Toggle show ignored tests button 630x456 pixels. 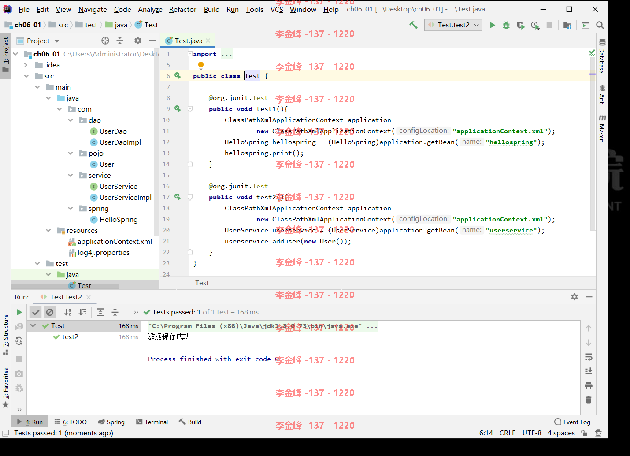(50, 312)
